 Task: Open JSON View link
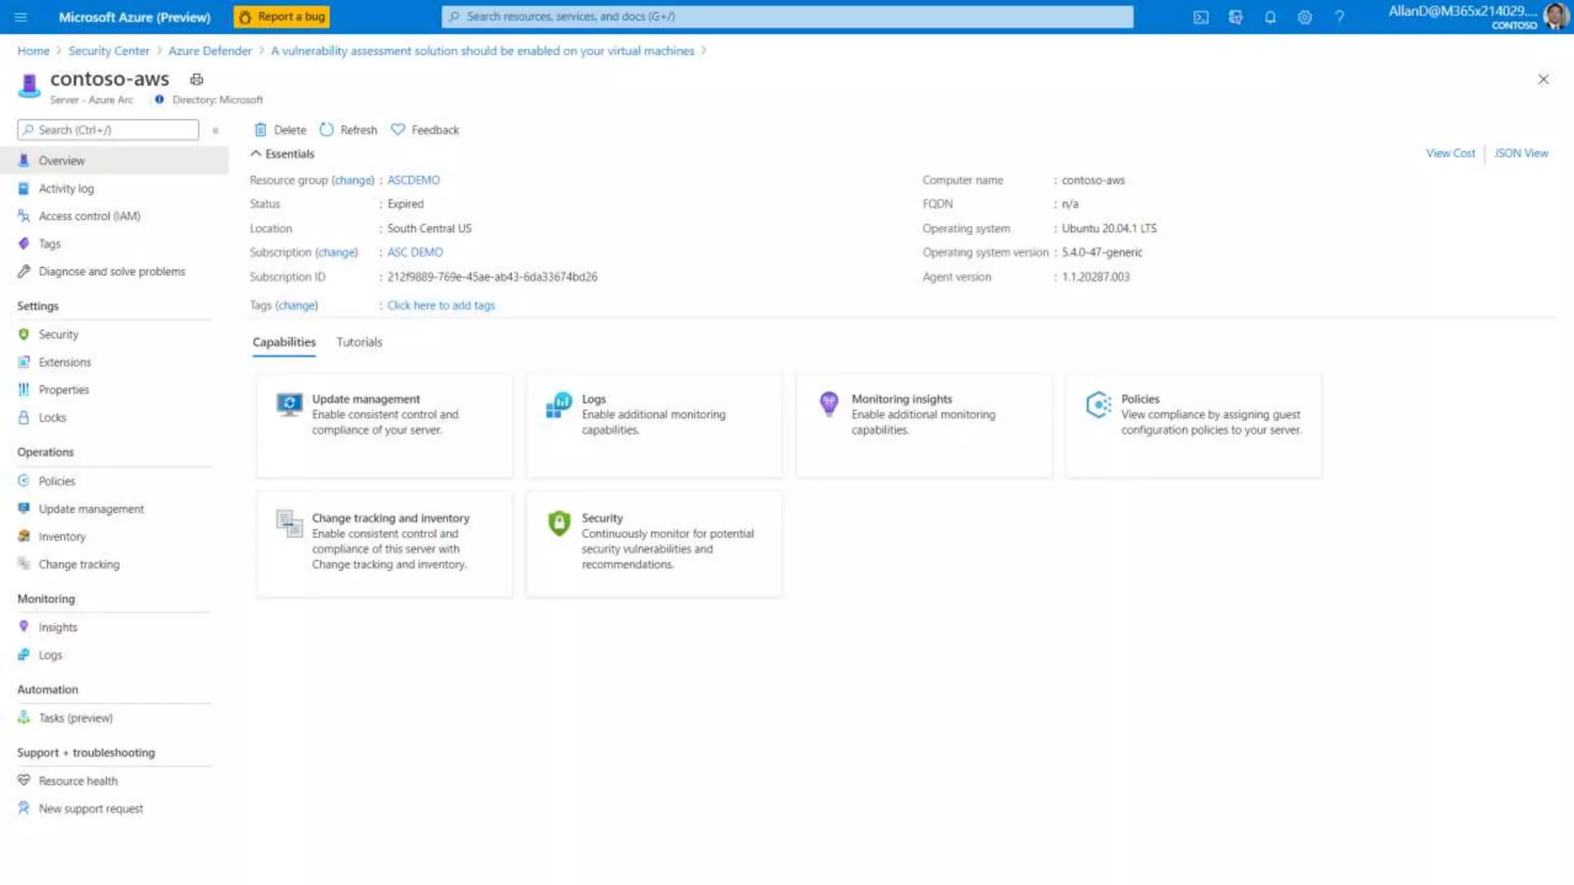(1520, 153)
